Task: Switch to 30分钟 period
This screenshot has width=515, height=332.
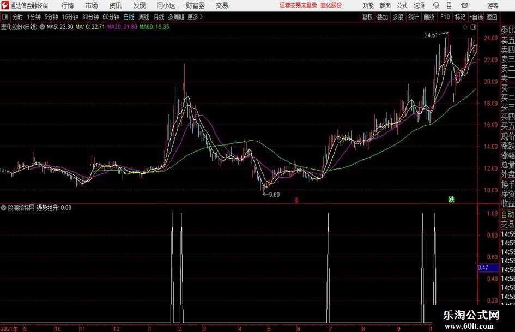Action: [x=90, y=17]
